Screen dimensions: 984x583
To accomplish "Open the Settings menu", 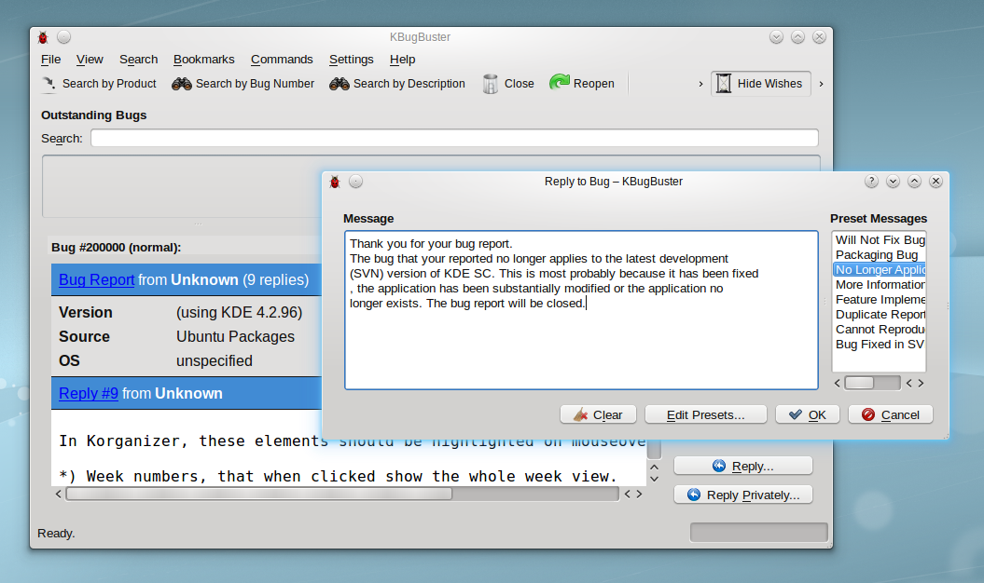I will pyautogui.click(x=351, y=60).
